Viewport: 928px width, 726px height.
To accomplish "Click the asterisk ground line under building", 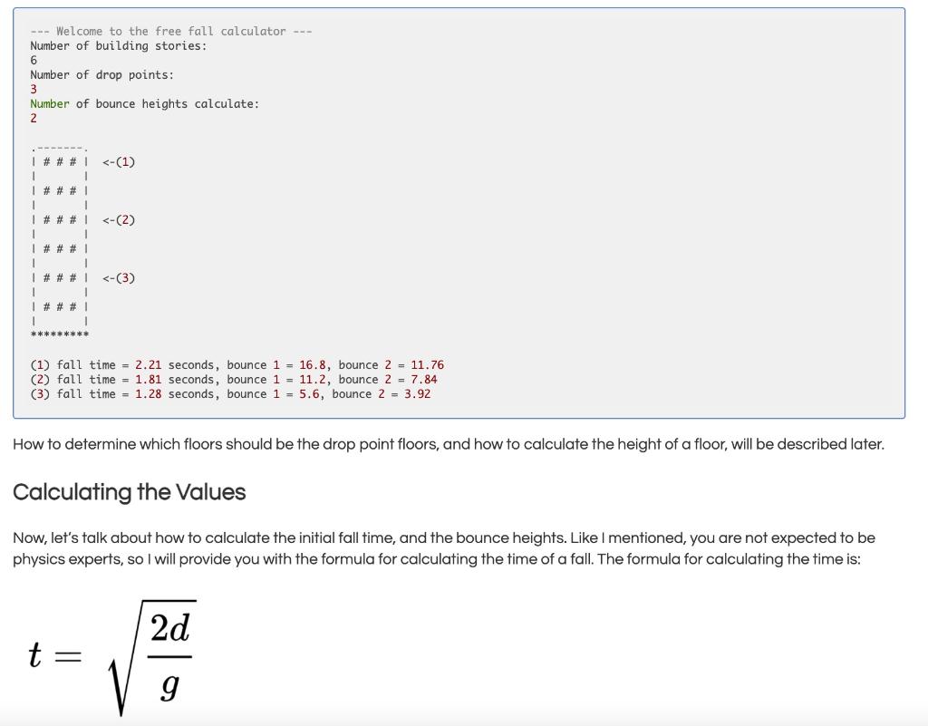I will pyautogui.click(x=59, y=334).
